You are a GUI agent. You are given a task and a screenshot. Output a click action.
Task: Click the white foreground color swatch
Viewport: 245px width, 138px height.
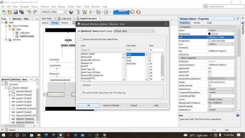(209, 41)
